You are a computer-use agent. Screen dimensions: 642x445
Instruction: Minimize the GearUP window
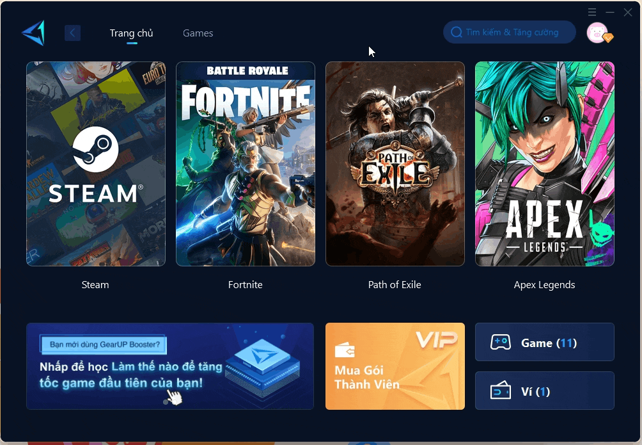point(610,12)
